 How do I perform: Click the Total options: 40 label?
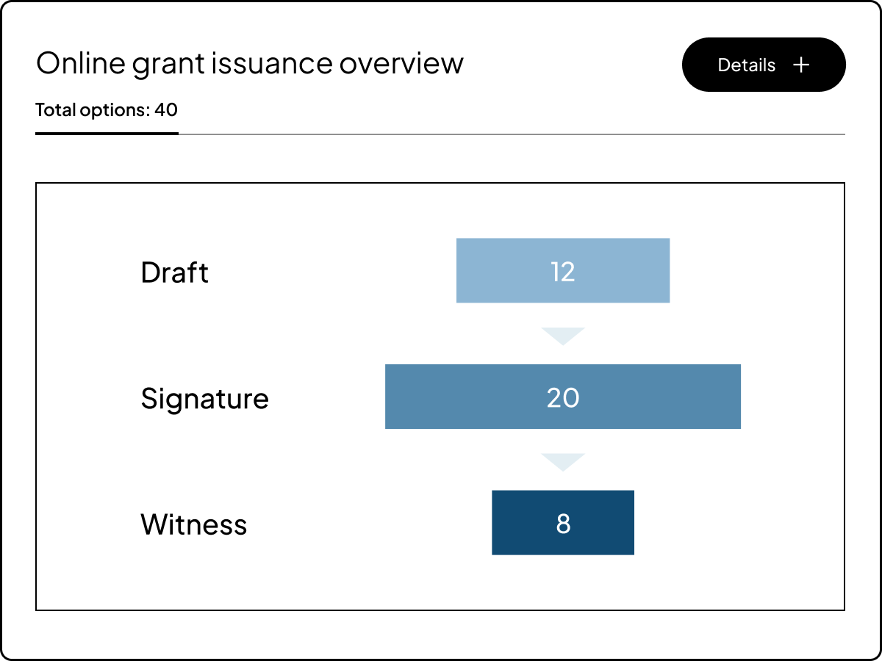[x=106, y=110]
